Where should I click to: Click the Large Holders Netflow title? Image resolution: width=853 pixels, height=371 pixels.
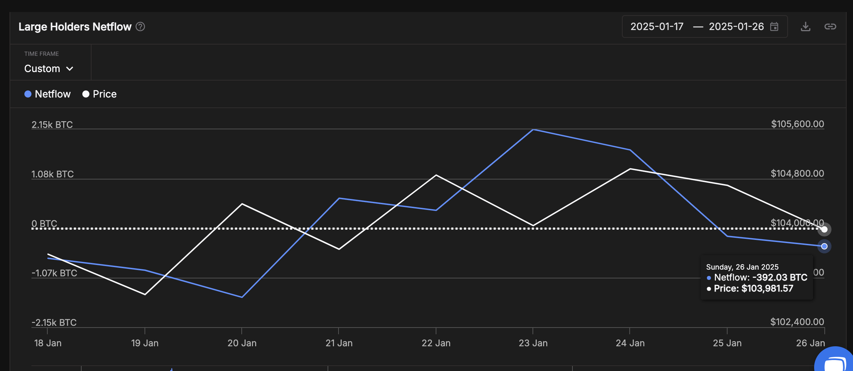click(75, 27)
